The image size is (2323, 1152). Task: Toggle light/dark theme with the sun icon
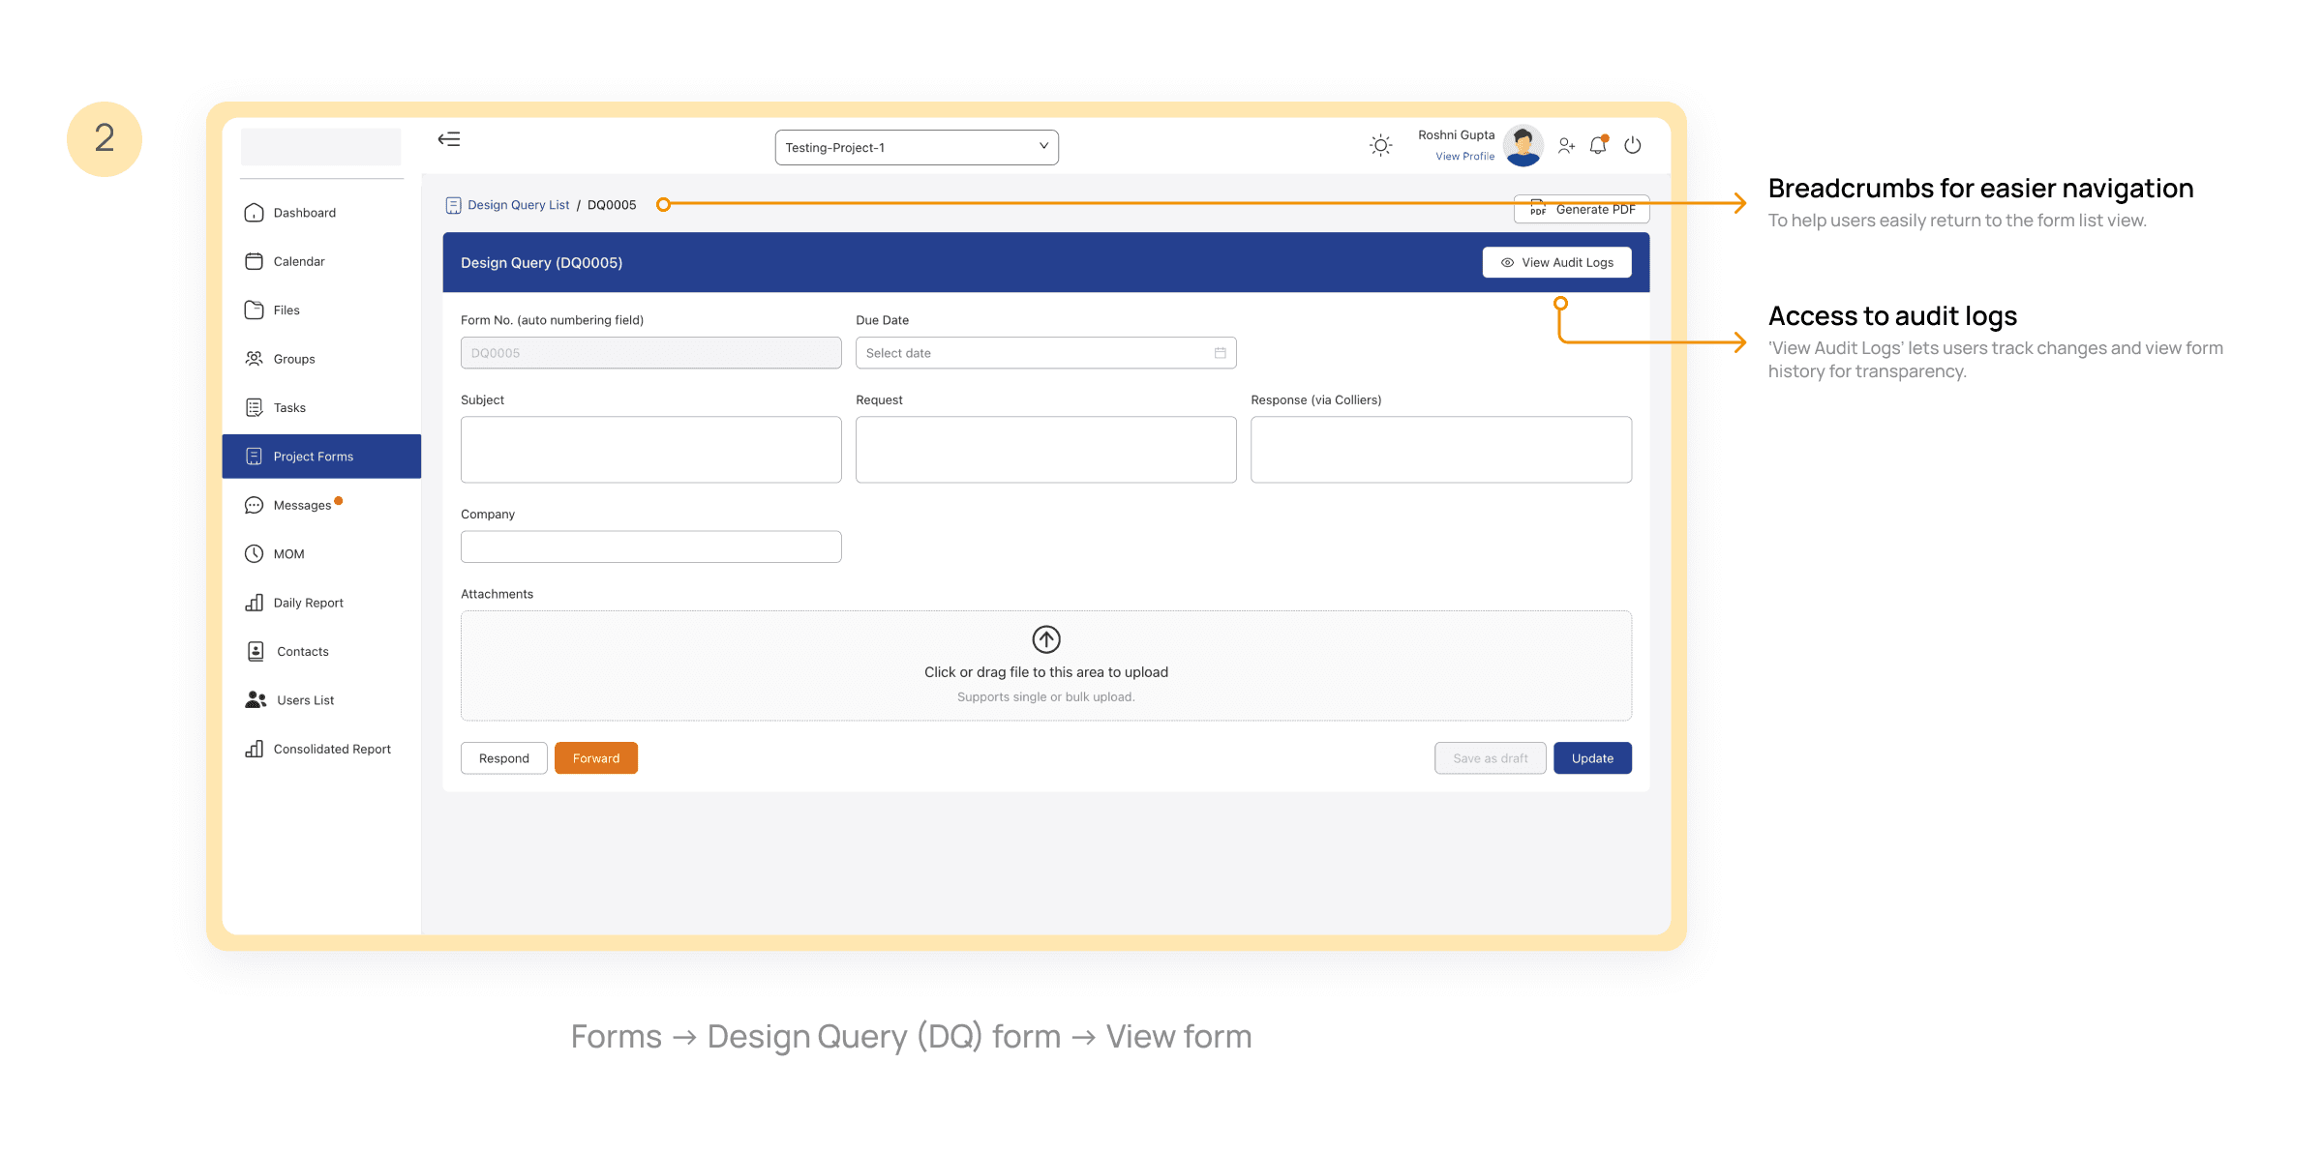[1380, 145]
